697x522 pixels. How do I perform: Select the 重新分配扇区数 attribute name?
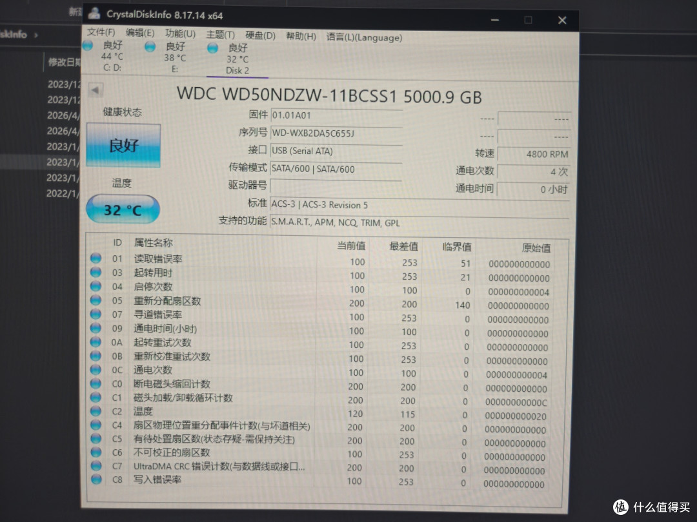click(168, 301)
